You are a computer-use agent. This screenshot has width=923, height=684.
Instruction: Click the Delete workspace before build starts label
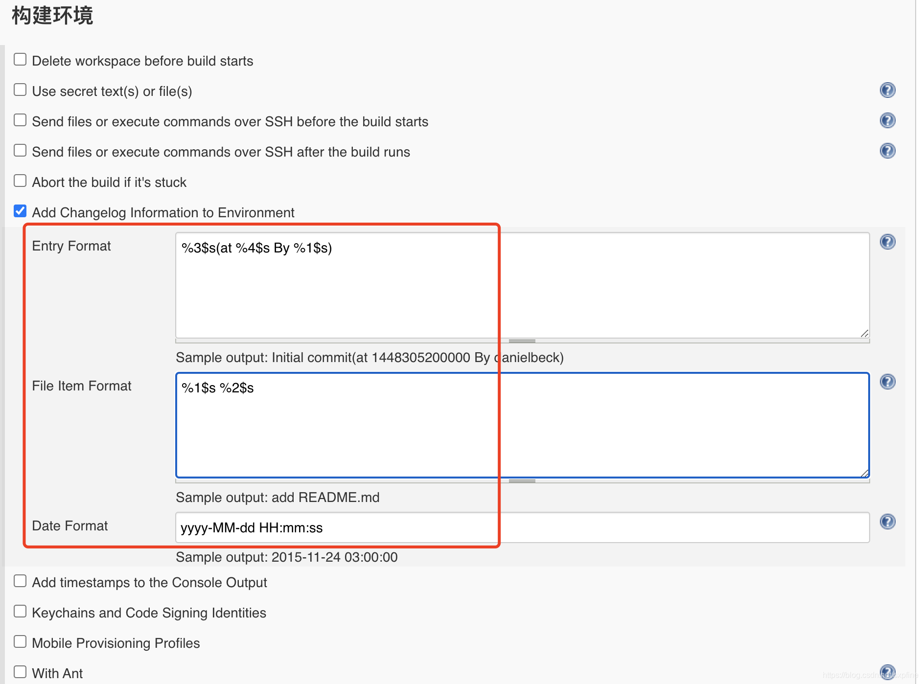142,61
